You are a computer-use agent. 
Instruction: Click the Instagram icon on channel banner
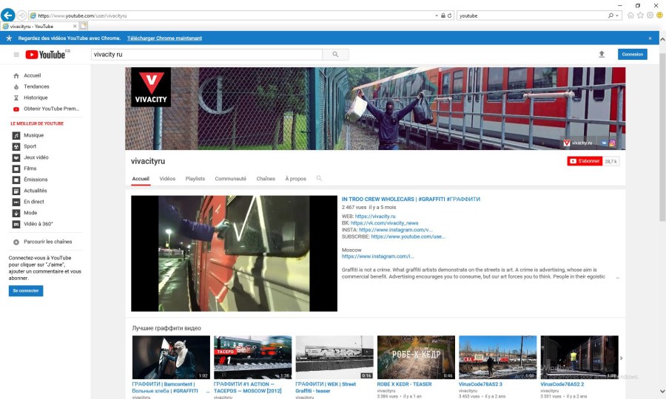pyautogui.click(x=612, y=143)
